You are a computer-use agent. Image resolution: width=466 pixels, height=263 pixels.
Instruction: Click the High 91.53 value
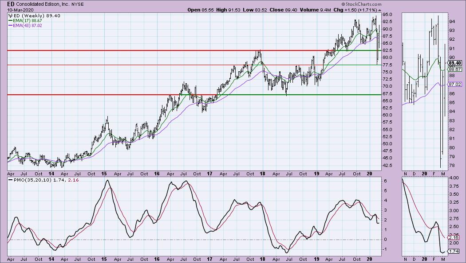tap(227, 10)
